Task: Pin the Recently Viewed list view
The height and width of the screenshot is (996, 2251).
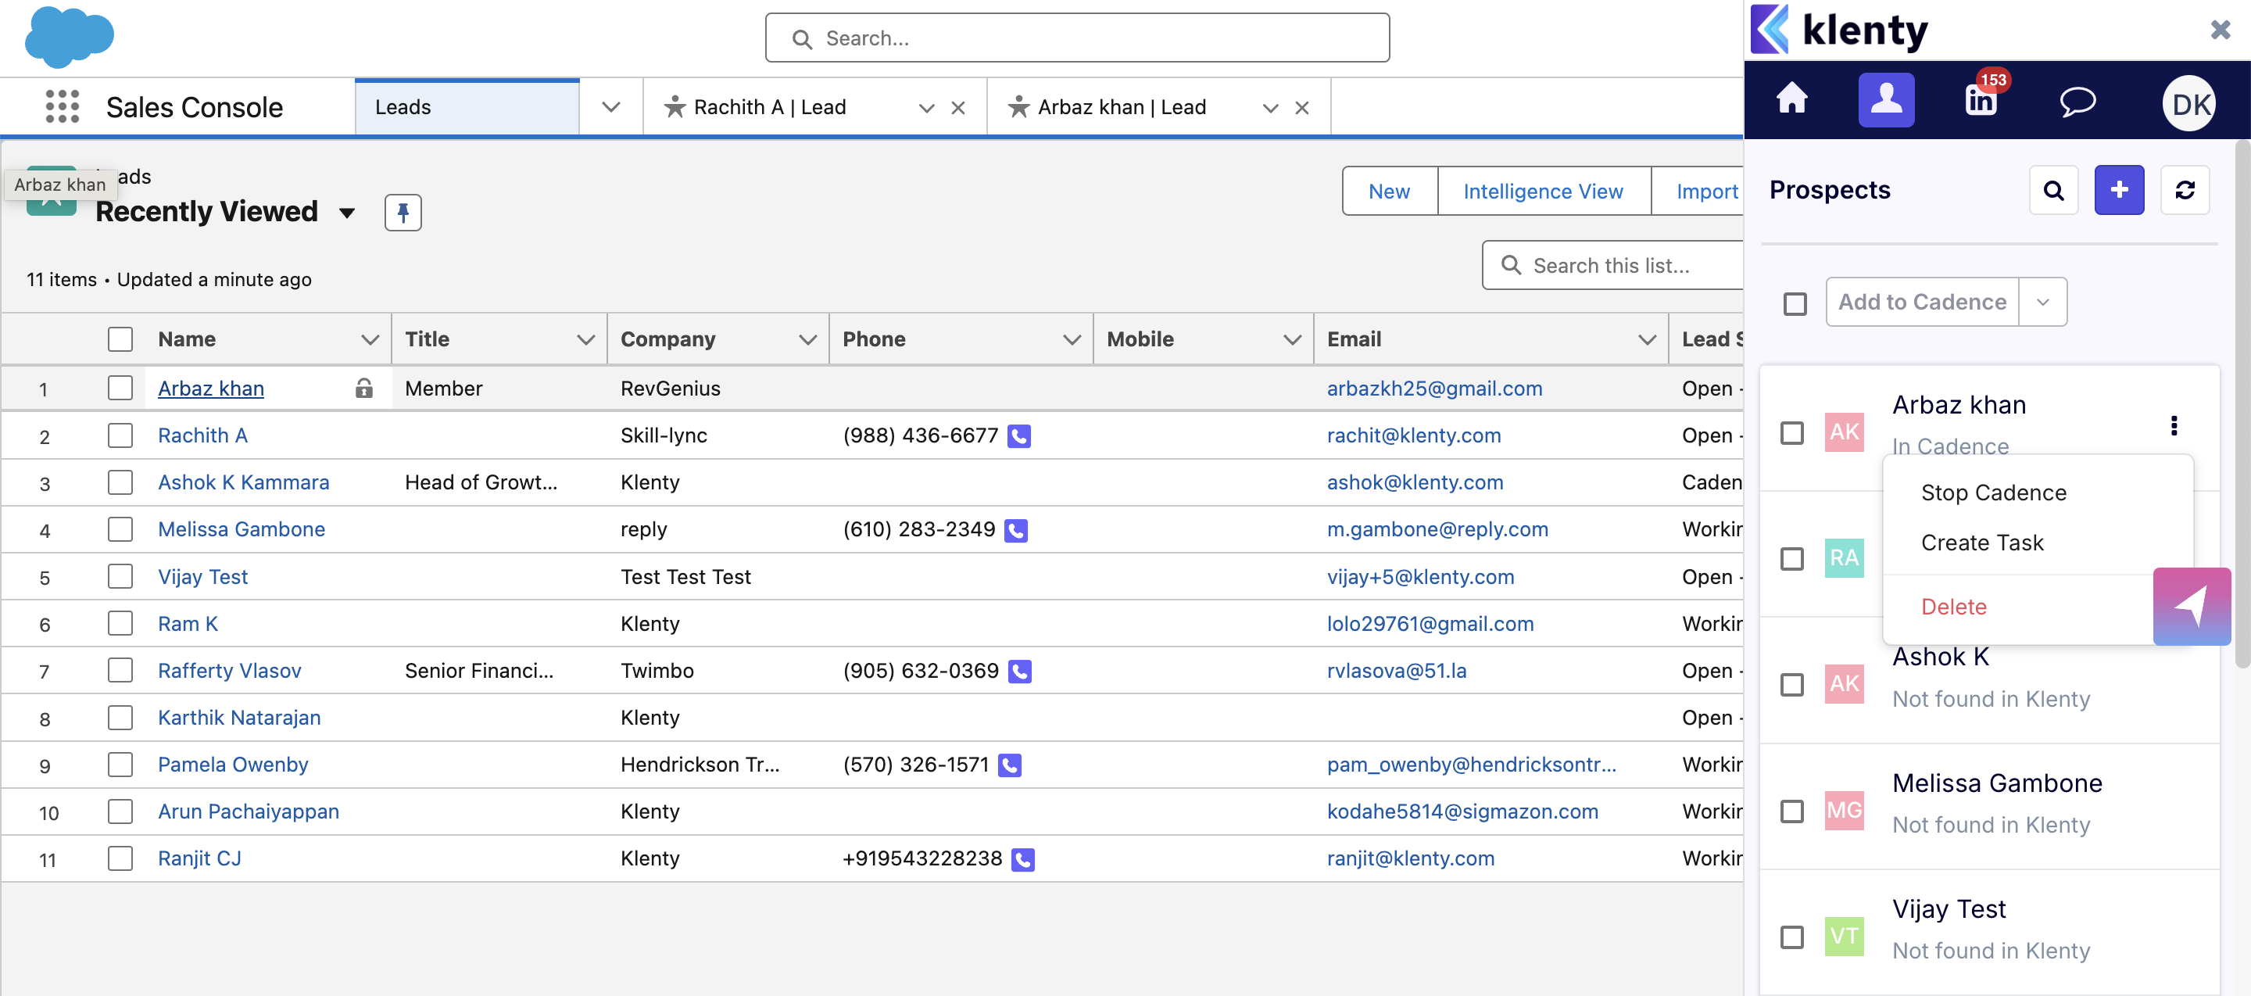Action: [x=403, y=213]
